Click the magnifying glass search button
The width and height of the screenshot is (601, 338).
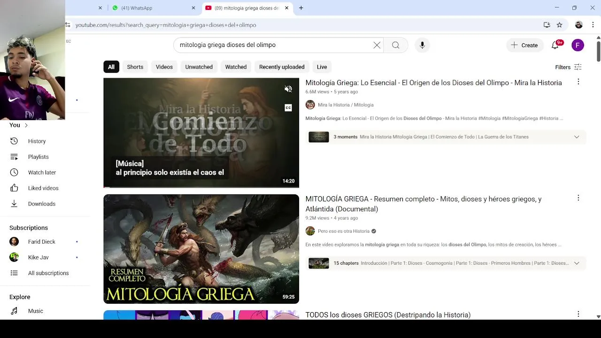click(396, 45)
